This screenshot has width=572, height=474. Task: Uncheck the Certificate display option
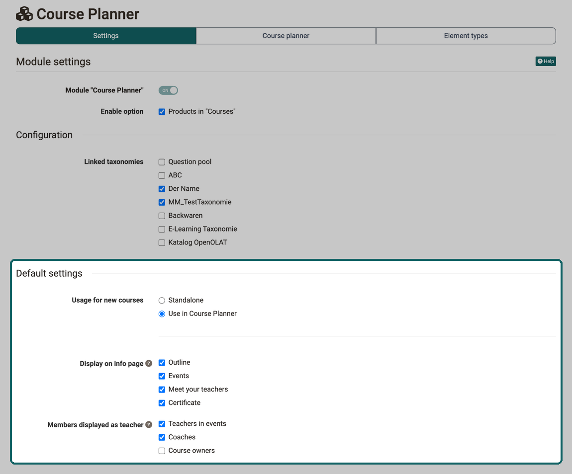coord(162,403)
